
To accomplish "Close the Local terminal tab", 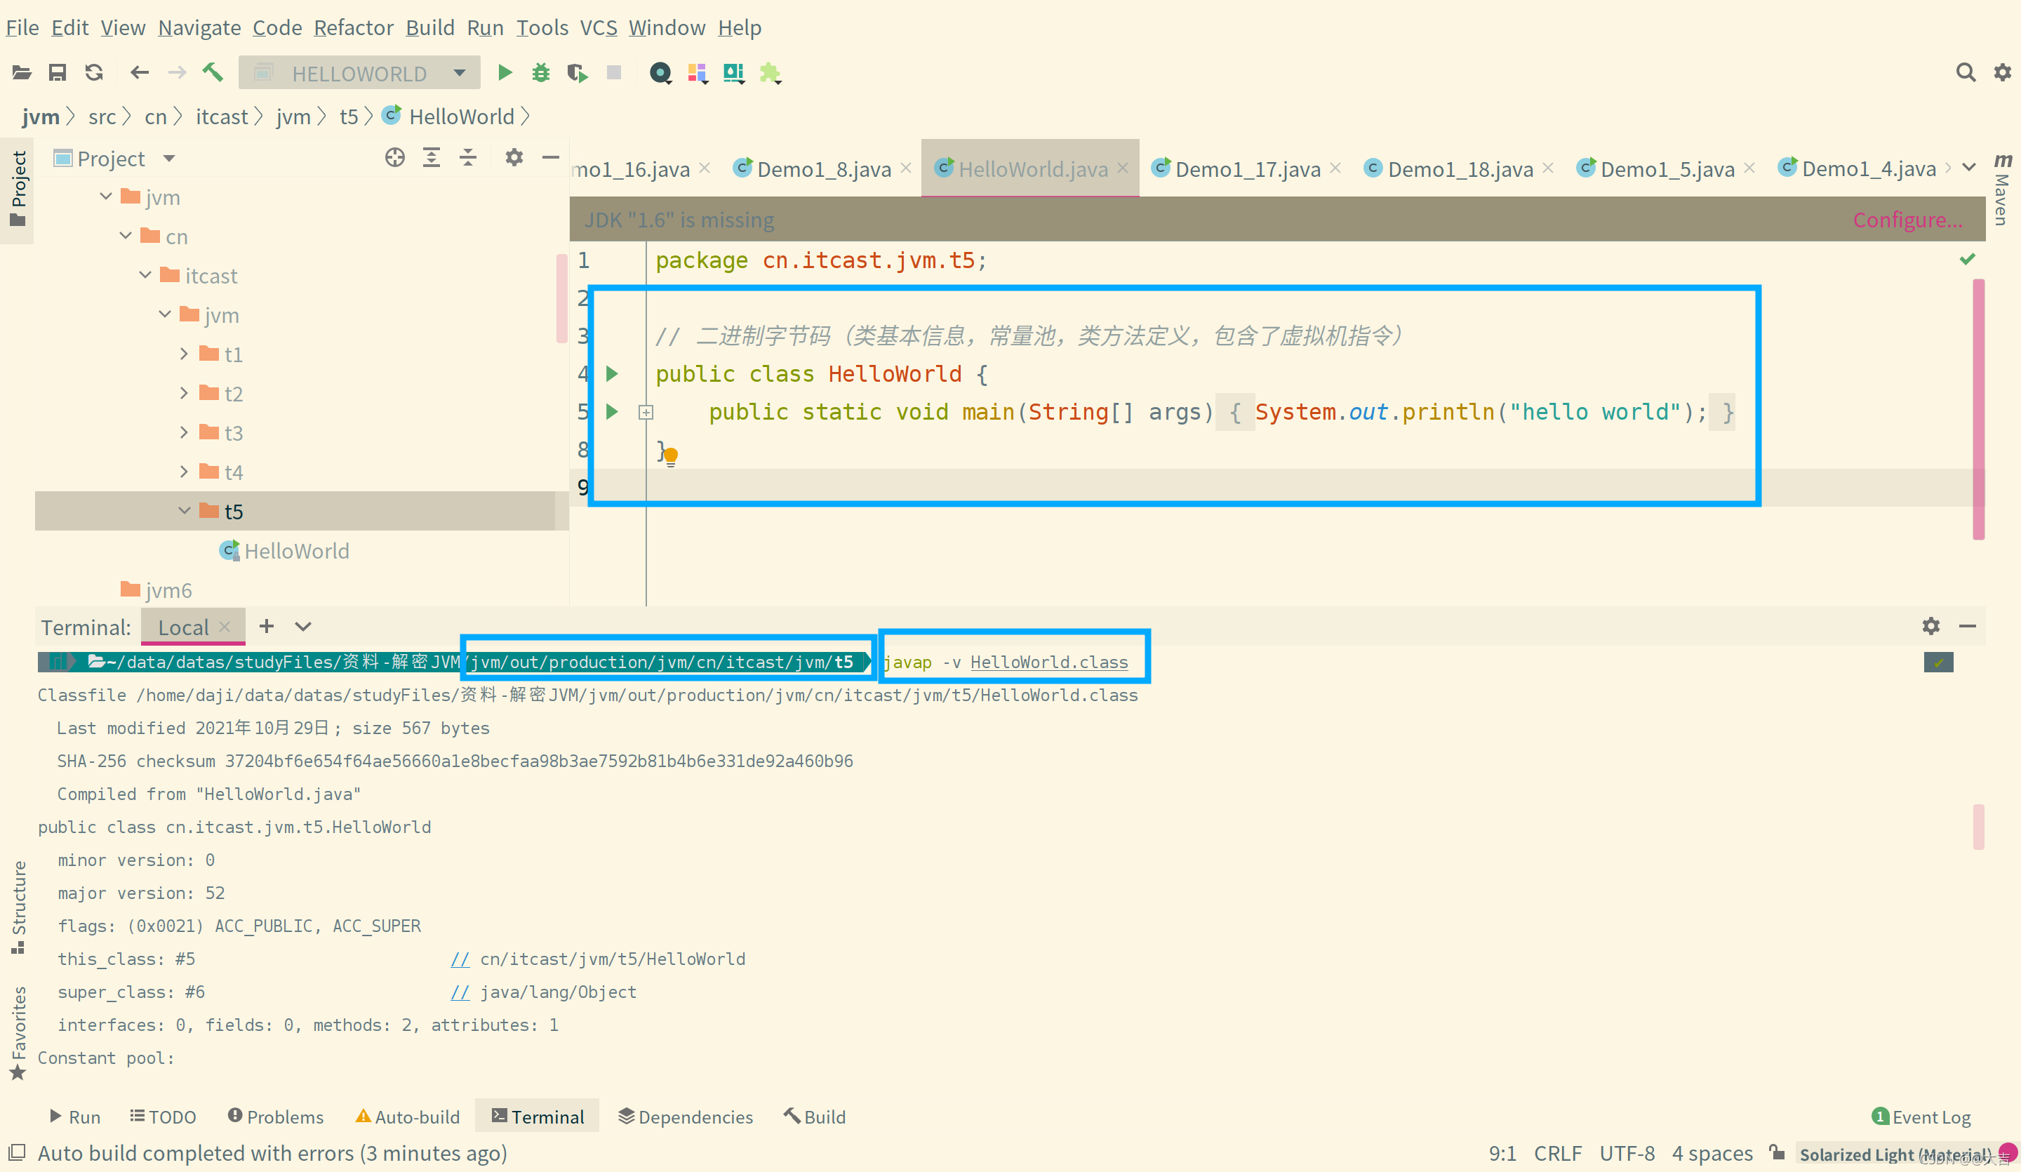I will pyautogui.click(x=225, y=626).
